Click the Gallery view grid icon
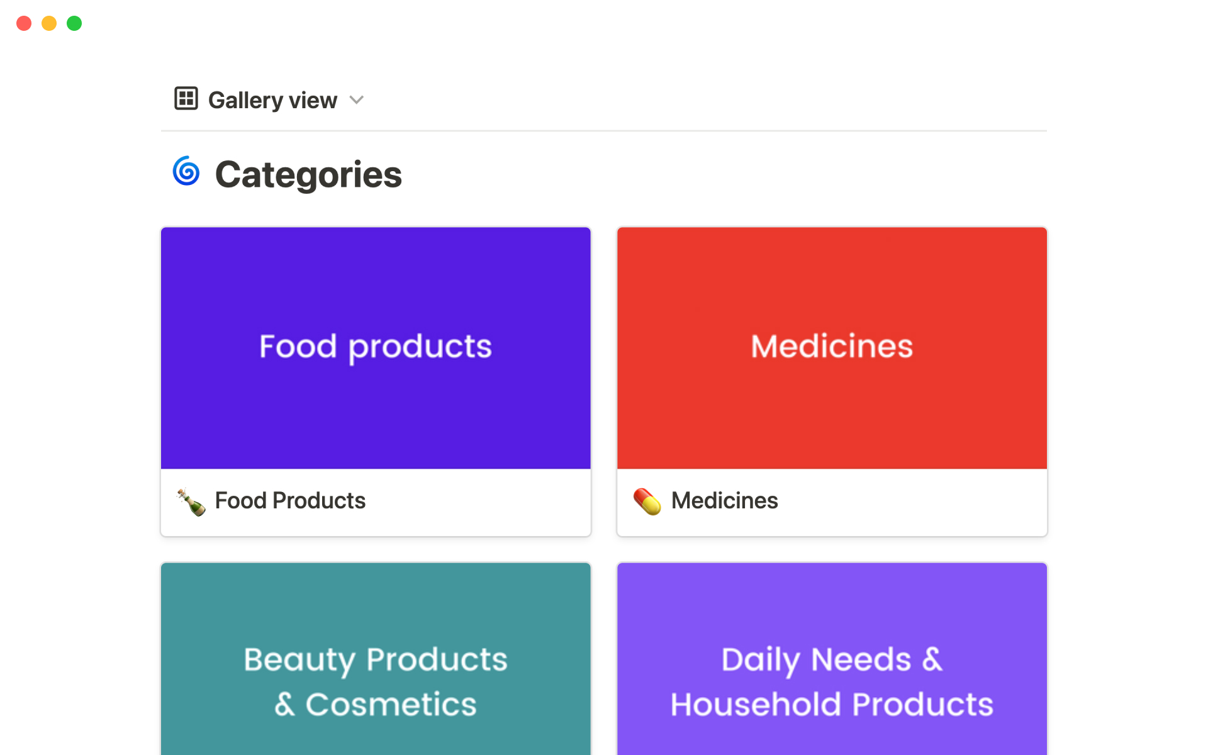 186,99
